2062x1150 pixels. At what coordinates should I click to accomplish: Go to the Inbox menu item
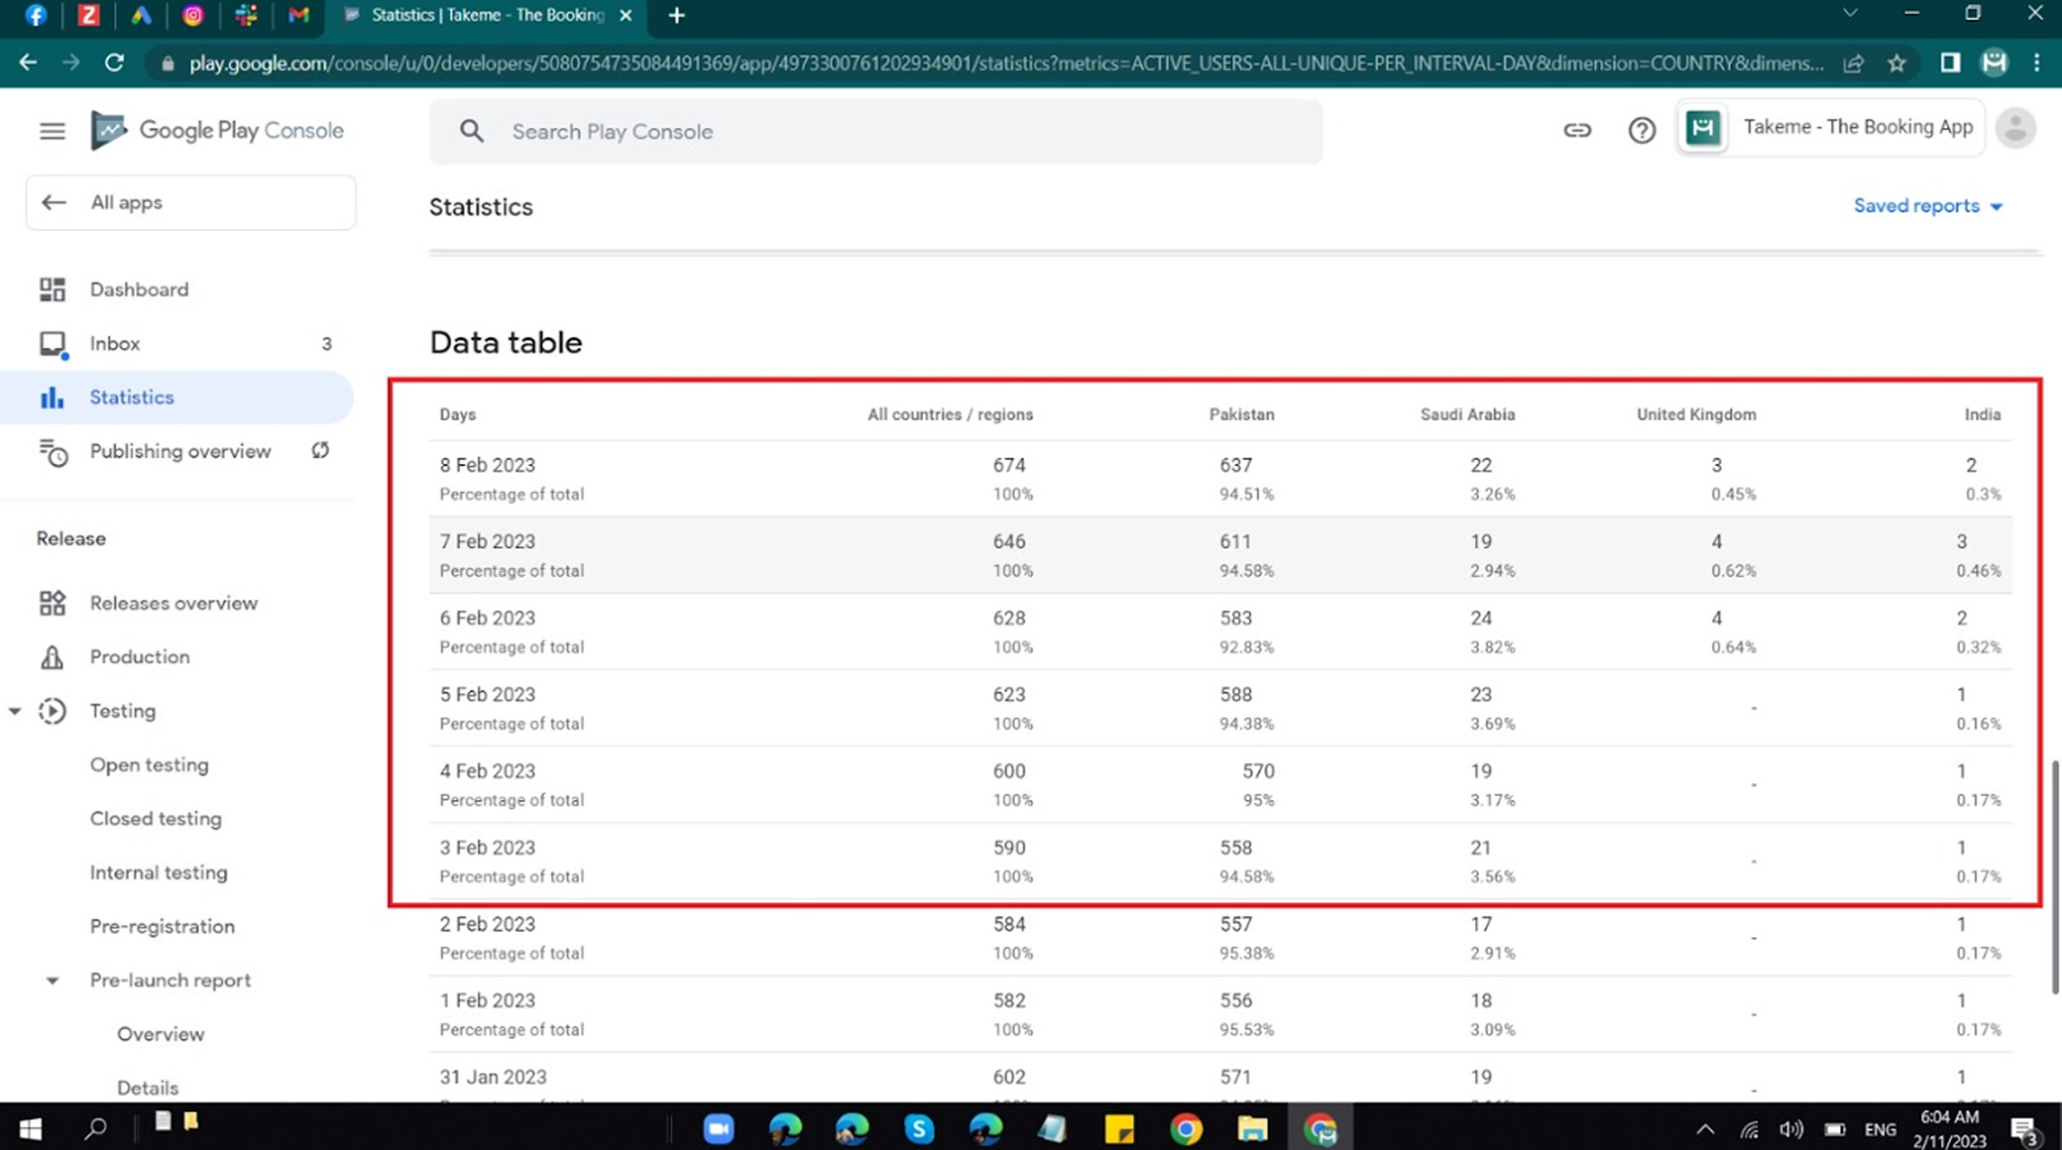point(115,344)
